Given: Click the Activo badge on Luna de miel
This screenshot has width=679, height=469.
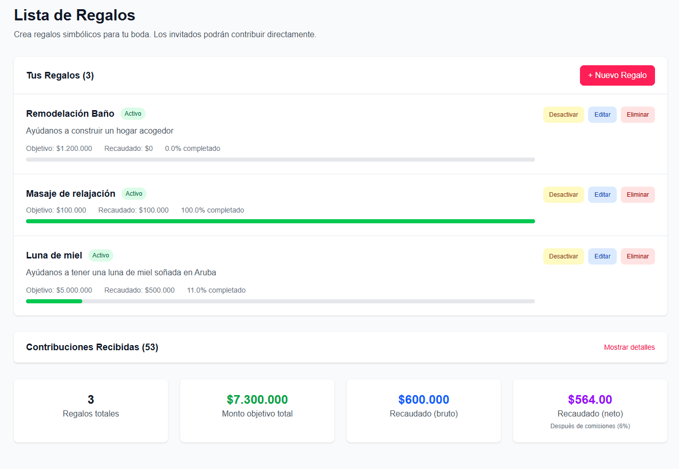Looking at the screenshot, I should 101,255.
